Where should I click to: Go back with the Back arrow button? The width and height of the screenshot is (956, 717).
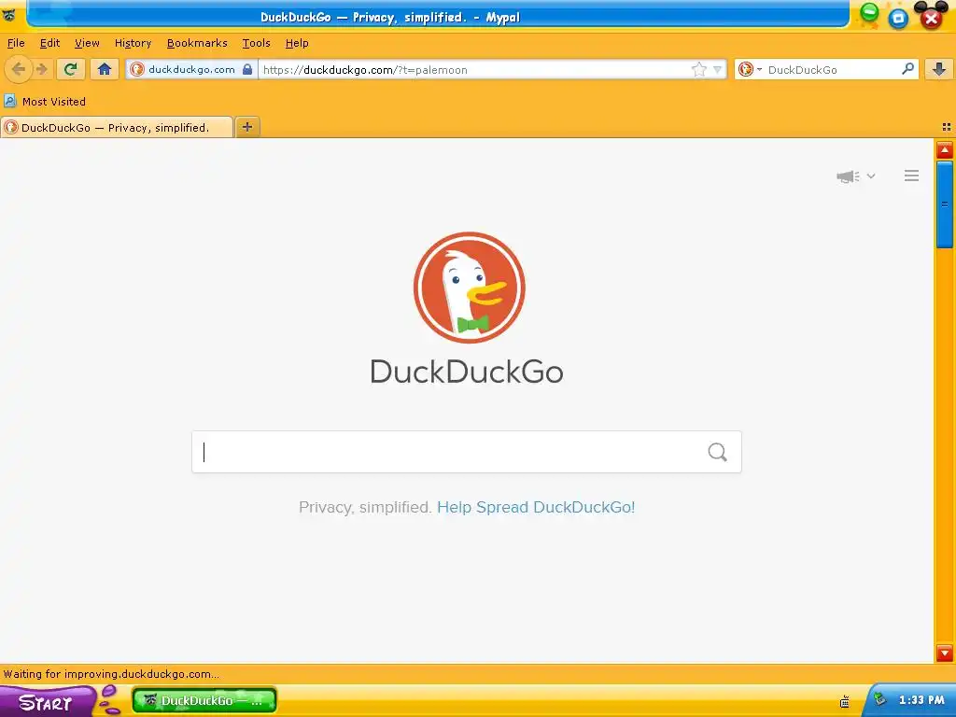point(19,69)
